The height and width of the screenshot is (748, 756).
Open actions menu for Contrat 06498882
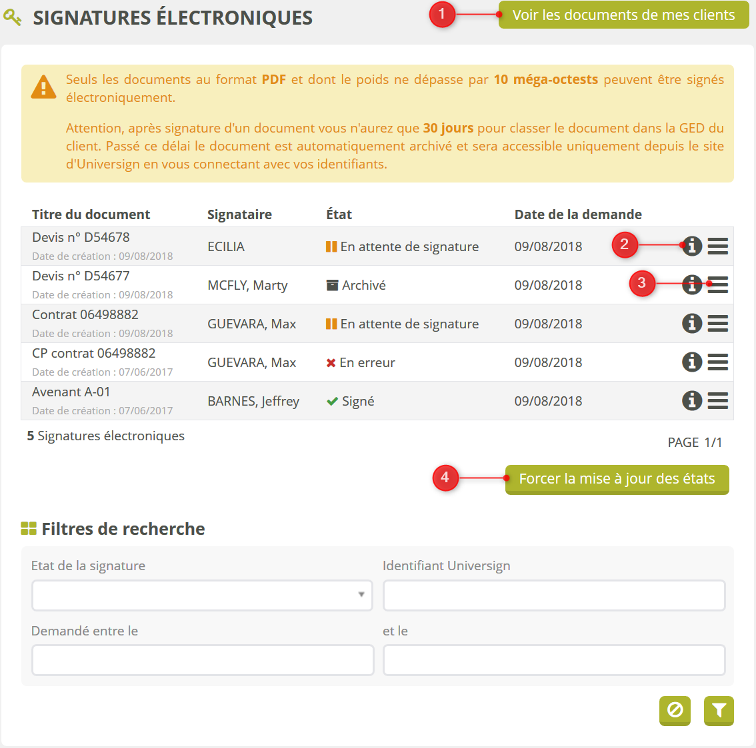pos(717,324)
